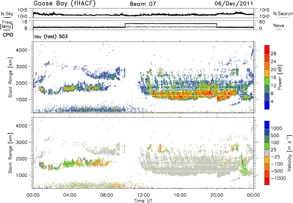Click the "N.Search" legend label
293x203 pixels.
(283, 14)
